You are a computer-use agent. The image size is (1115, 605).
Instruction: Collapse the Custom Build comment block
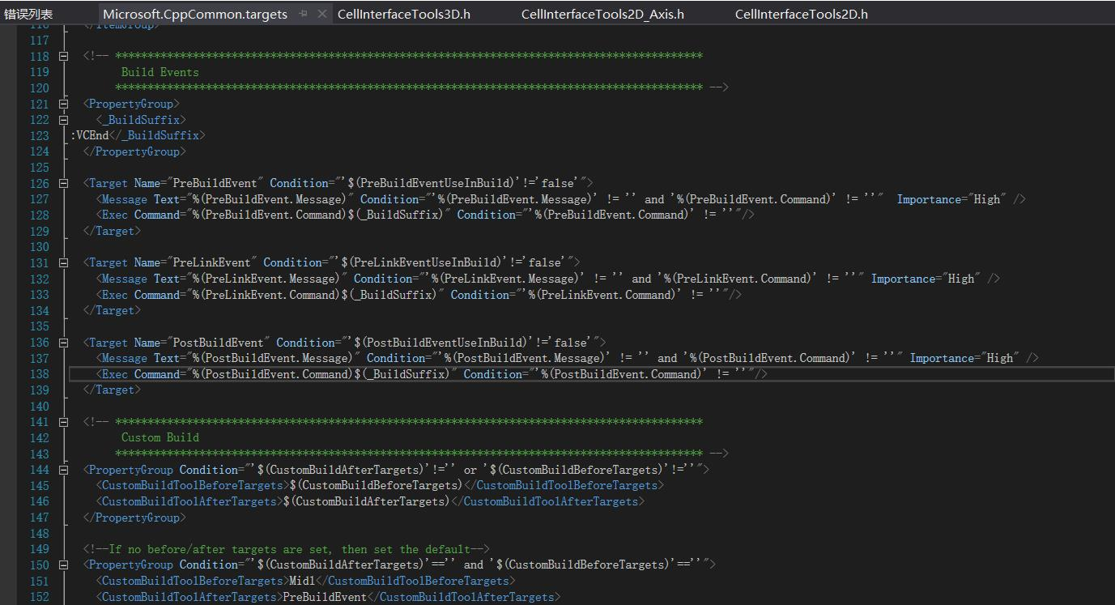(x=63, y=421)
